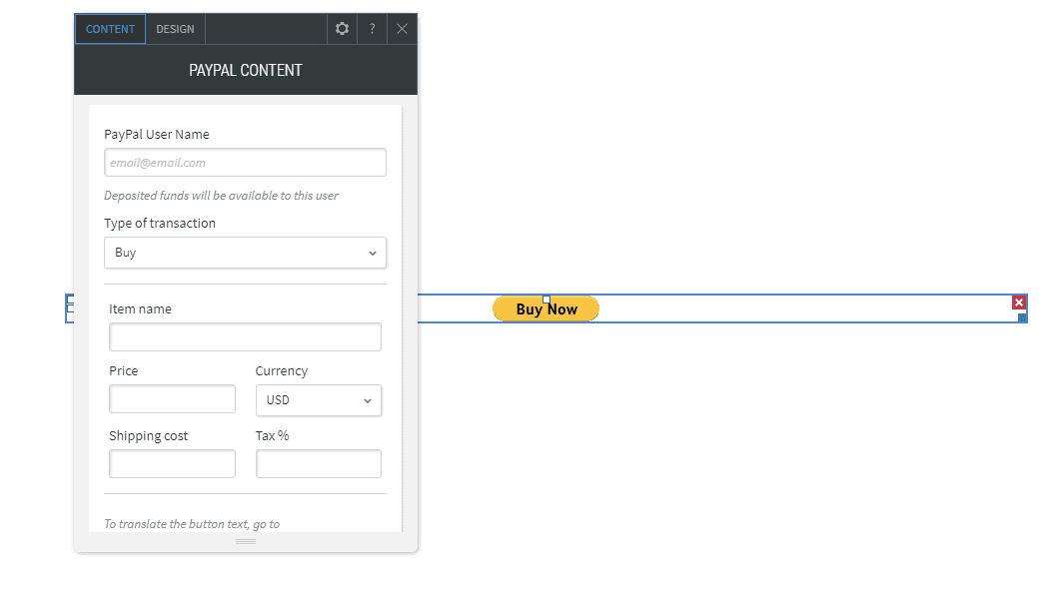Click the Tax % input field

[319, 463]
